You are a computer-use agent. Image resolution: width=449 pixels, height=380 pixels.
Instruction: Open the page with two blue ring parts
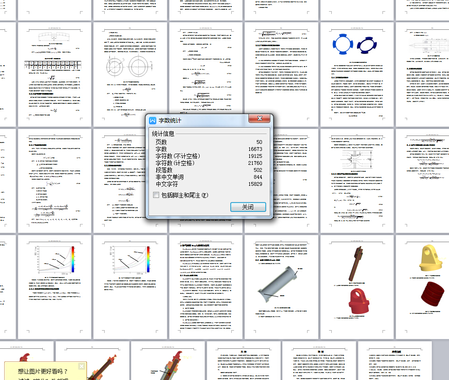357,75
